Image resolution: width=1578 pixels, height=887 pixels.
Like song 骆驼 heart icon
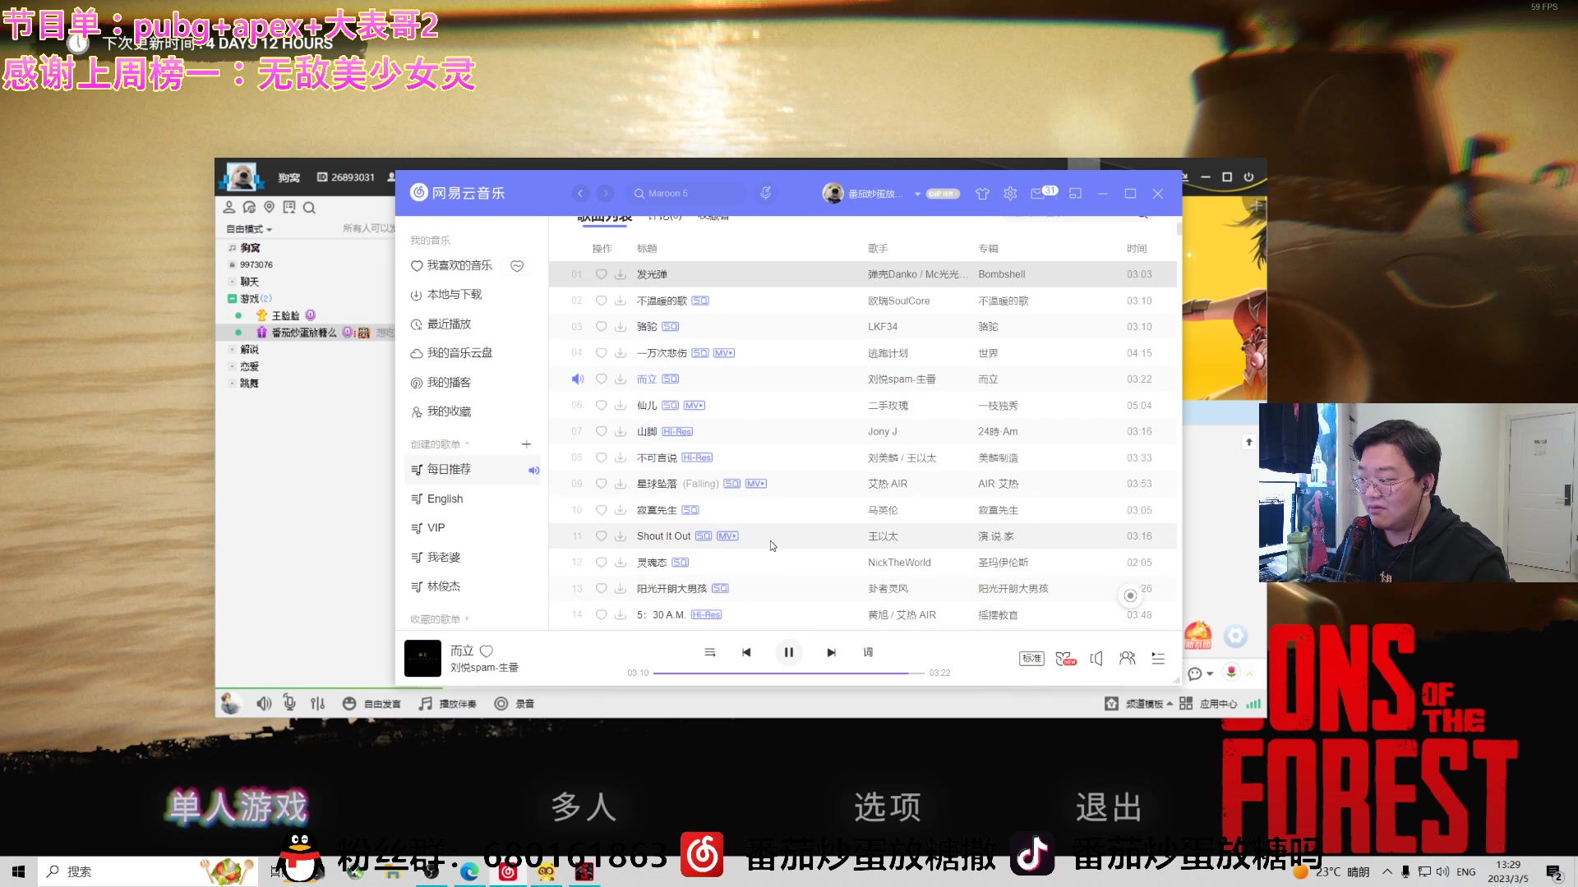pos(601,326)
